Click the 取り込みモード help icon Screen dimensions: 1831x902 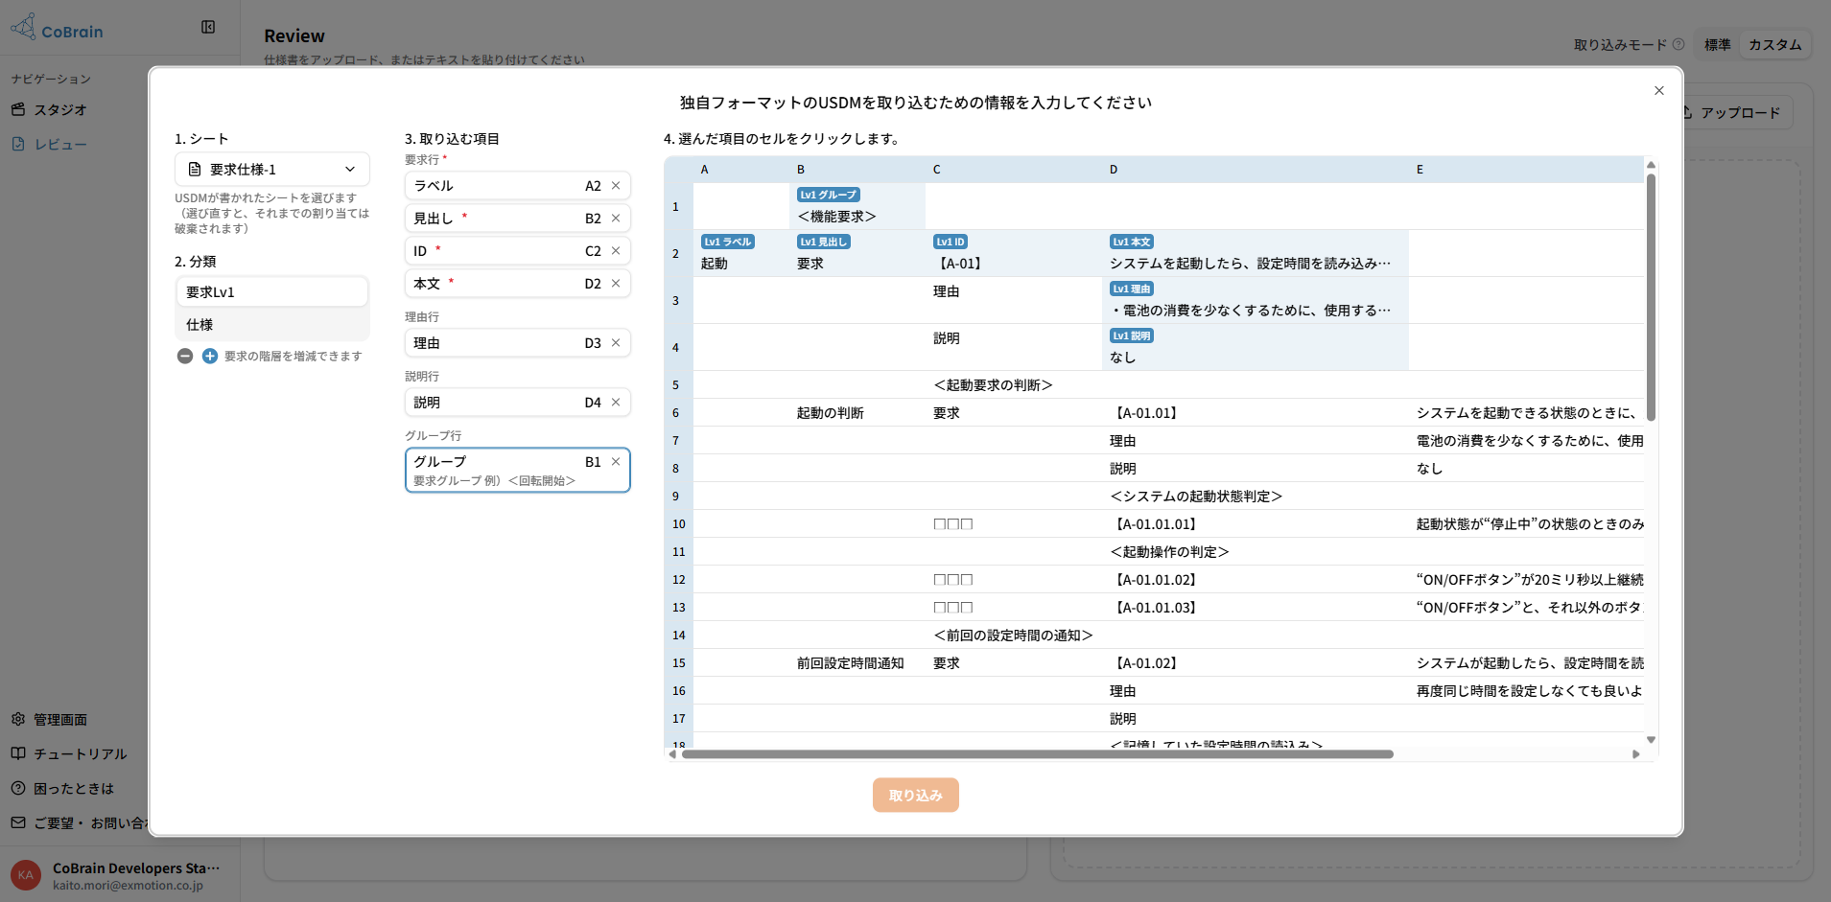click(1678, 44)
